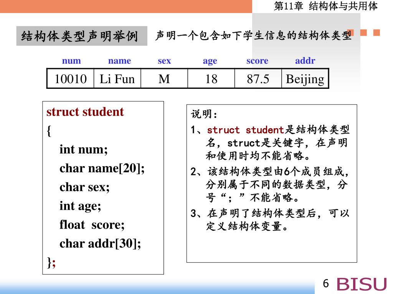This screenshot has width=393, height=294.
Task: Click the code line 'char addr[30];'
Action: (100, 243)
